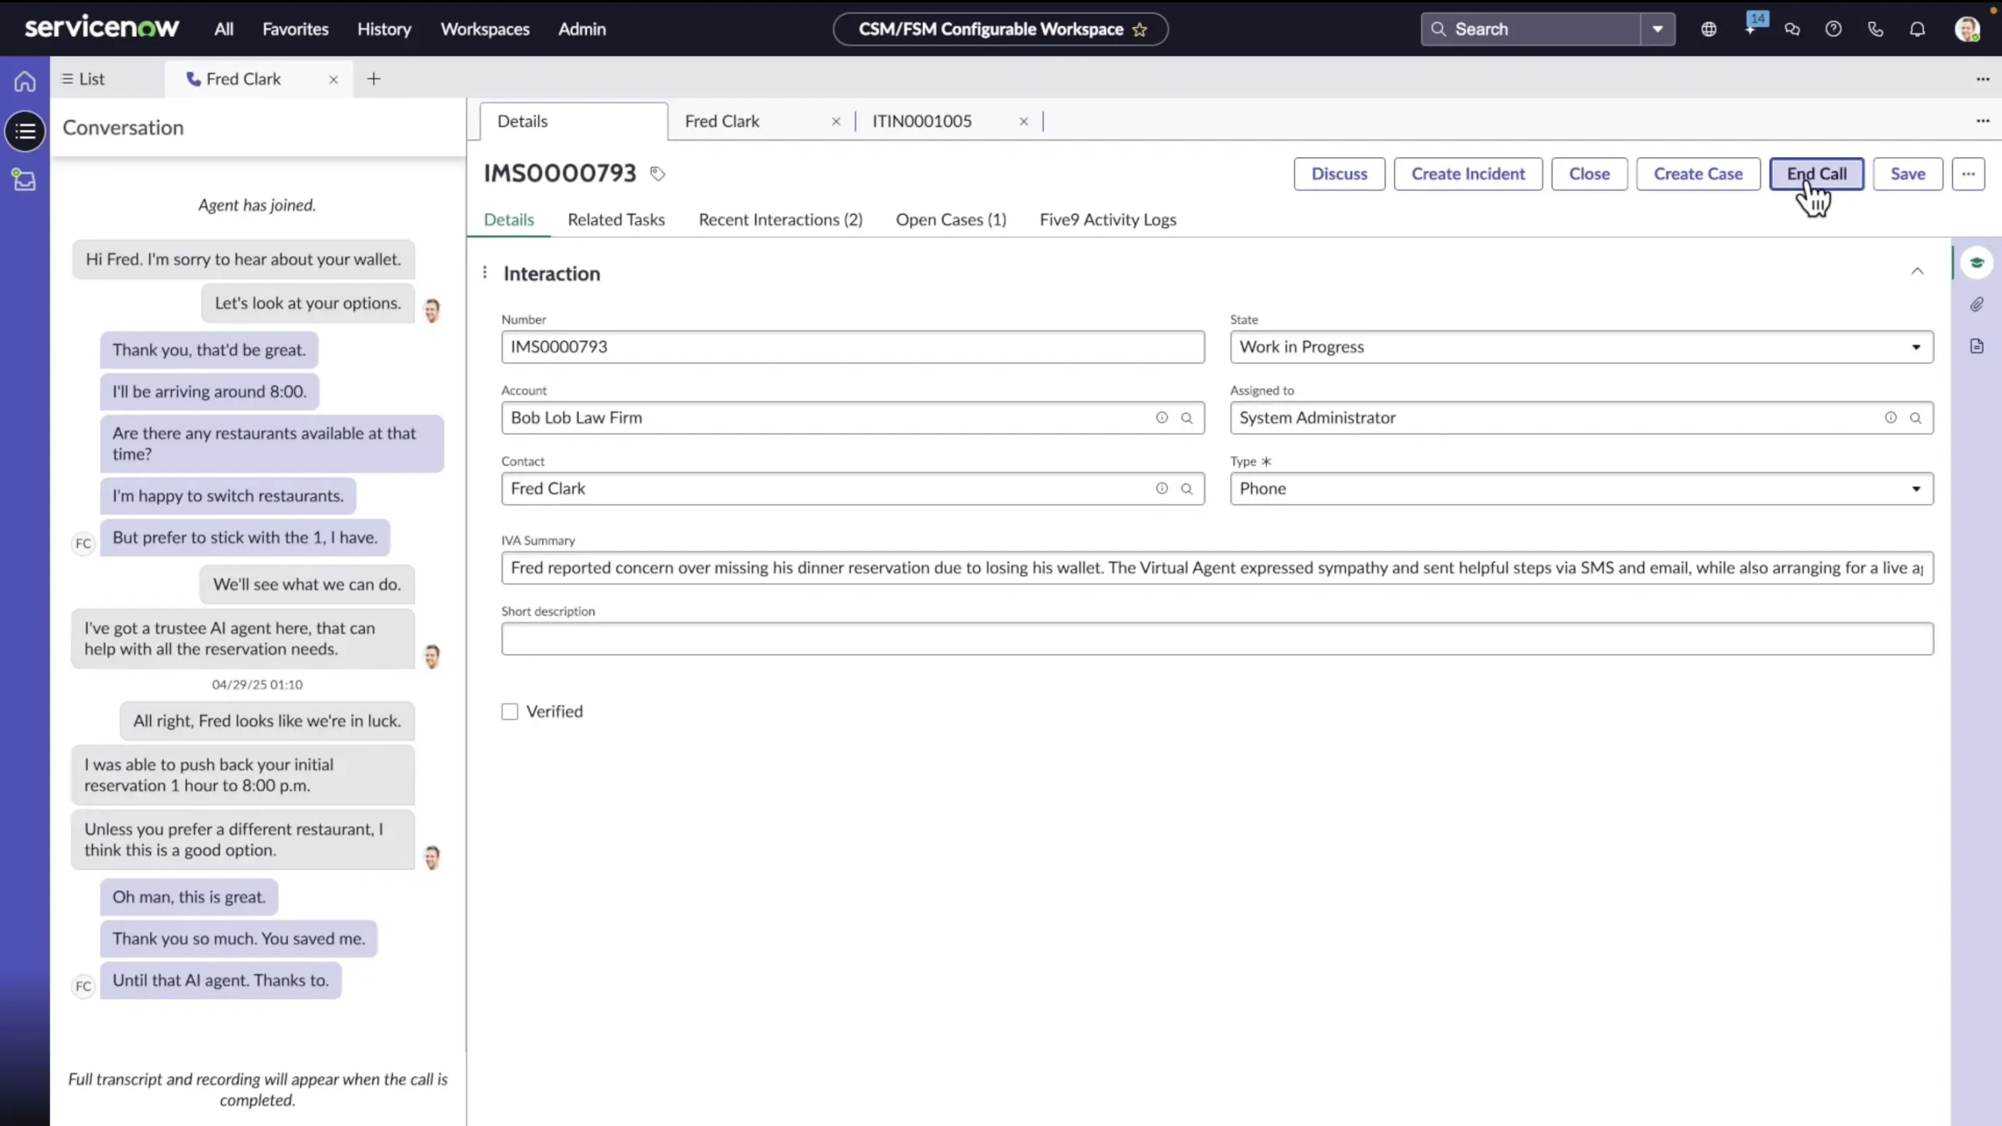Click the globe language icon
Viewport: 2002px width, 1126px height.
(1709, 28)
